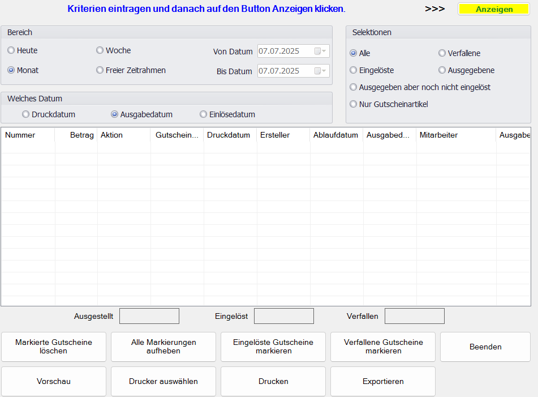This screenshot has height=397, width=538.
Task: Select the Woche radio option
Action: tap(100, 50)
